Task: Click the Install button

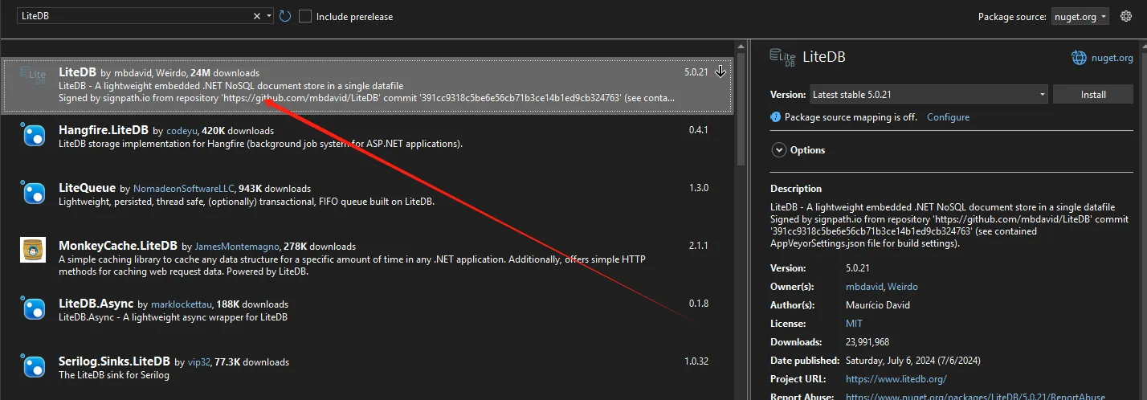Action: coord(1093,95)
